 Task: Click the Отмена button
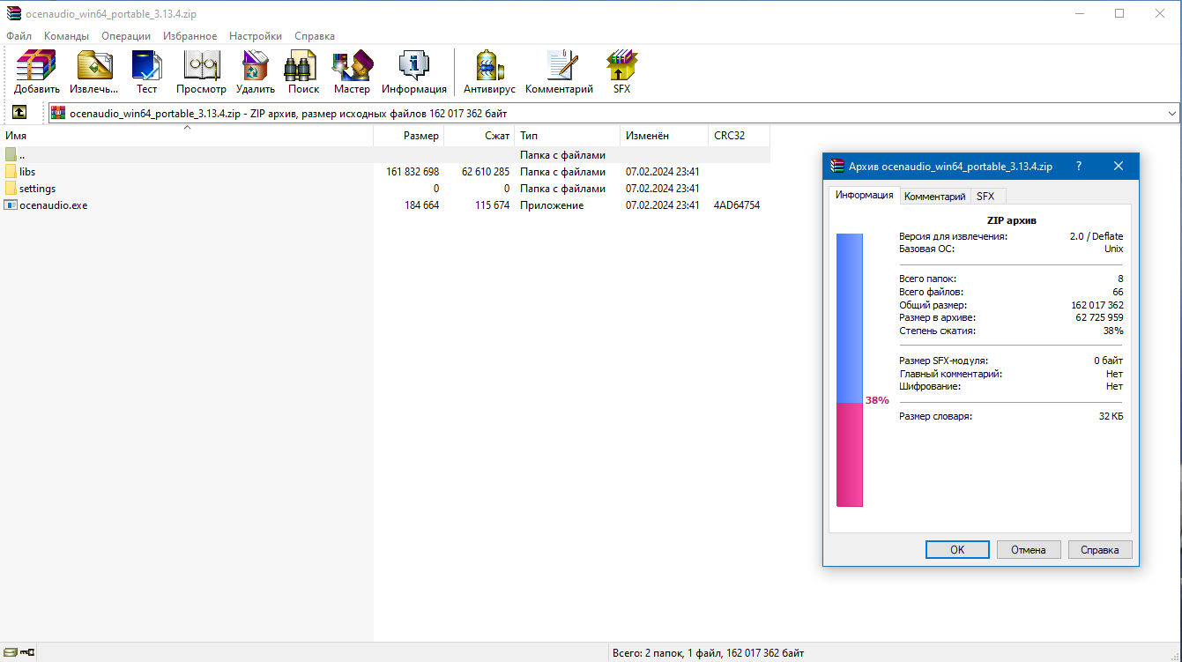point(1029,549)
